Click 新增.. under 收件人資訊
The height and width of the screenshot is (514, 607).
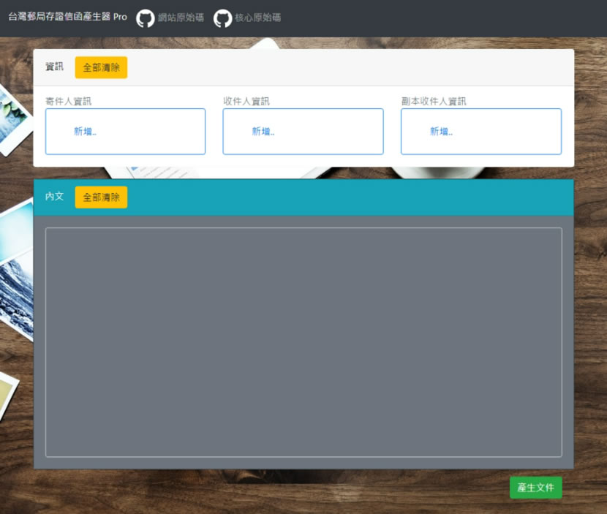(x=263, y=132)
